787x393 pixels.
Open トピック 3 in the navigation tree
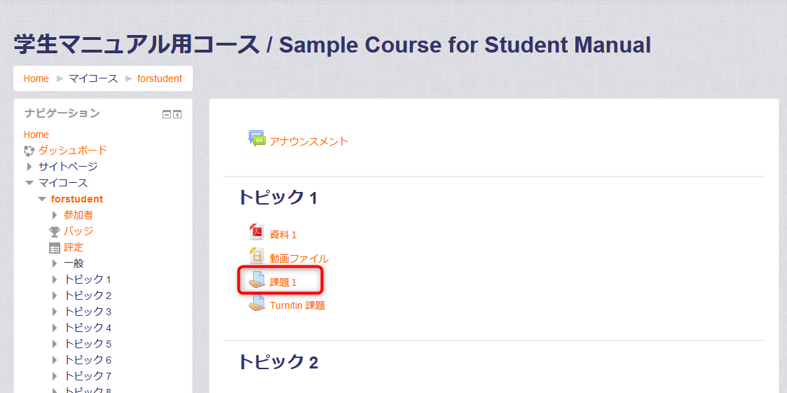click(88, 312)
